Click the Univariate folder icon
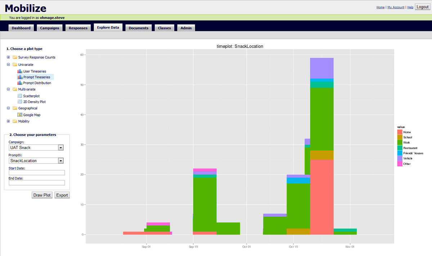This screenshot has height=256, width=432. click(15, 64)
